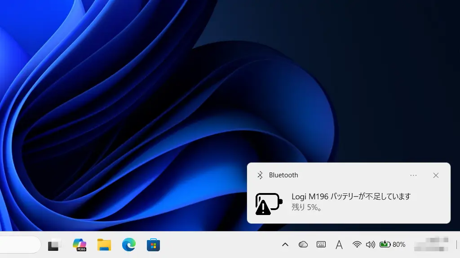Open the touch keyboard from the tray
This screenshot has width=460, height=258.
click(x=321, y=245)
